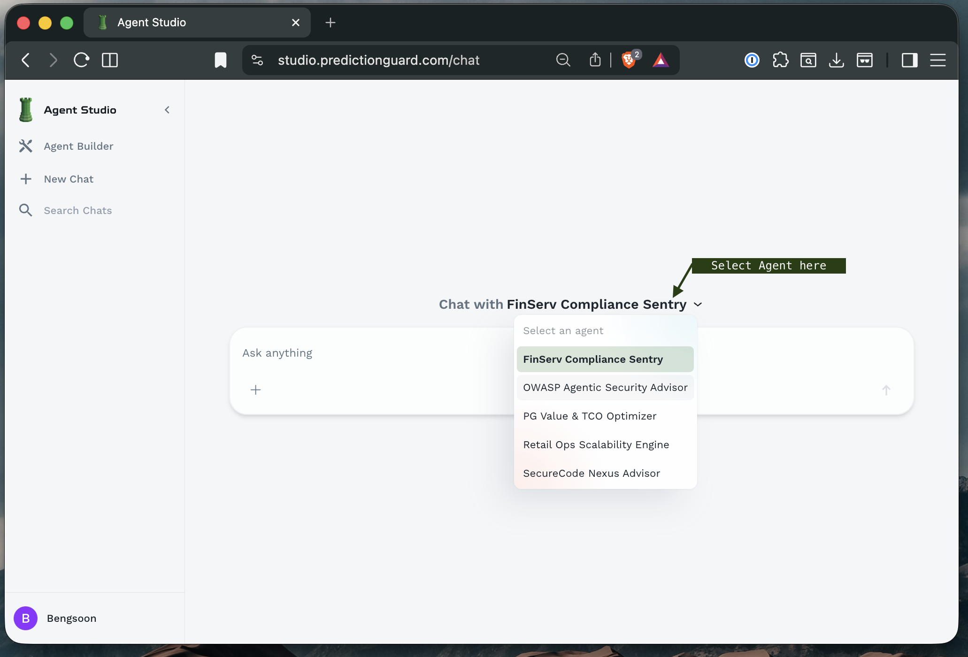The height and width of the screenshot is (657, 968).
Task: Pick Retail Ops Scalability Engine agent
Action: pyautogui.click(x=596, y=445)
